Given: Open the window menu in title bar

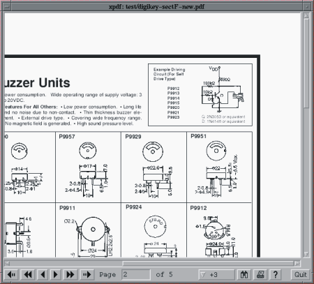Looking at the screenshot, I should [6, 6].
